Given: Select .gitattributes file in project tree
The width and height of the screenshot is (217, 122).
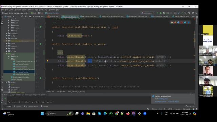Looking at the screenshot, I should click(14, 87).
